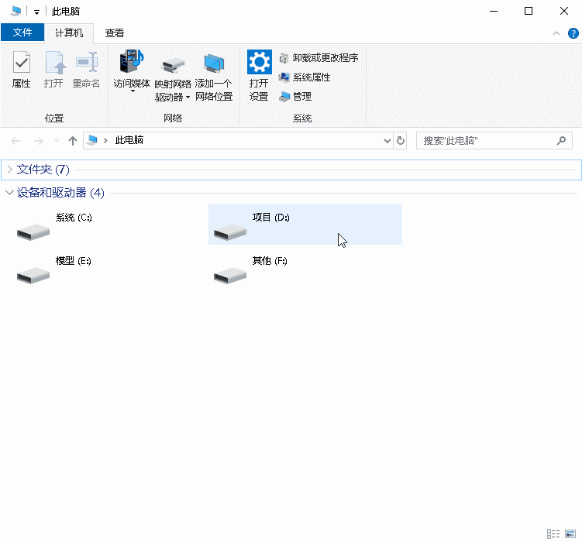Click the search magnifier icon

561,140
